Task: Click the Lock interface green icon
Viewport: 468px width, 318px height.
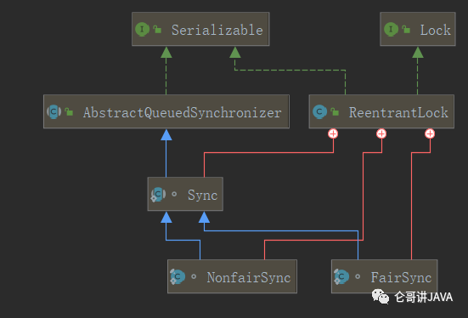Action: (x=391, y=29)
